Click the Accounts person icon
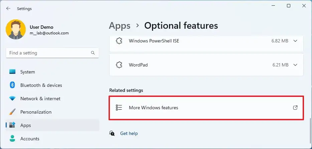This screenshot has width=312, height=149. pos(12,138)
